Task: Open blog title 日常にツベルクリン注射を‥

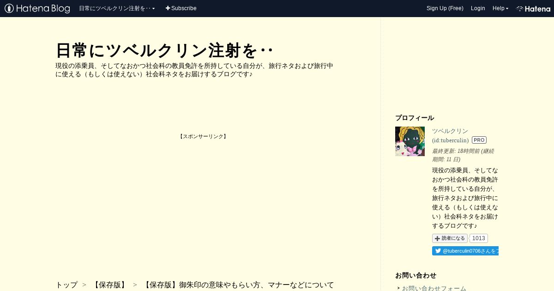Action: (164, 50)
